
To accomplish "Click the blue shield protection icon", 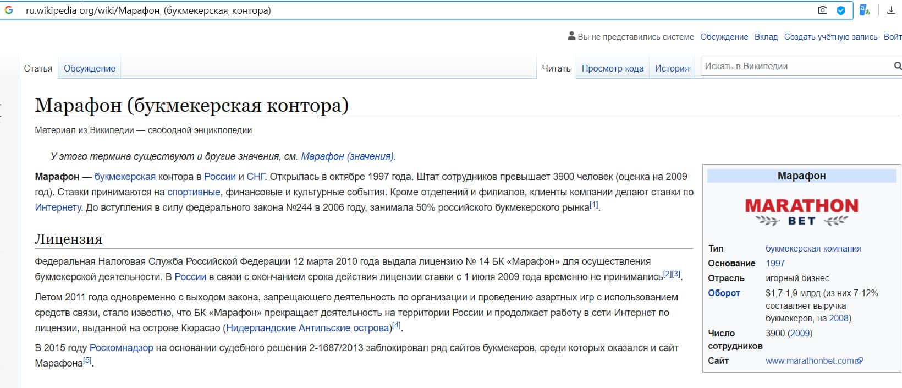I will (841, 10).
